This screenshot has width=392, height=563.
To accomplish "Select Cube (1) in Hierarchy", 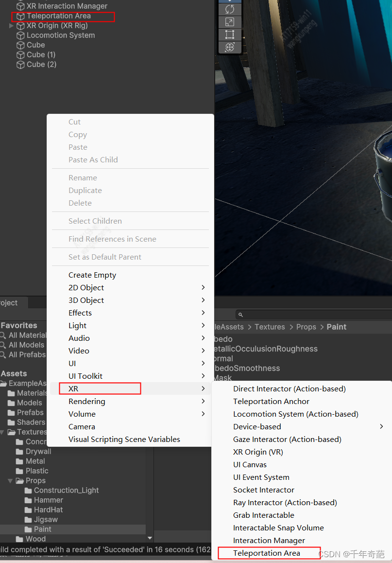I will [x=41, y=54].
